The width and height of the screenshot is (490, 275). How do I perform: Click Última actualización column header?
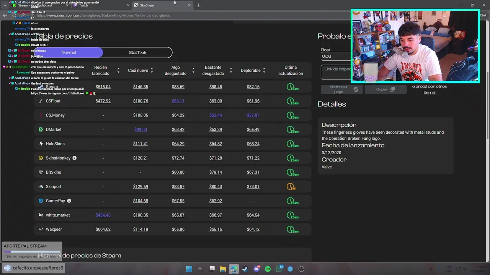(x=291, y=70)
